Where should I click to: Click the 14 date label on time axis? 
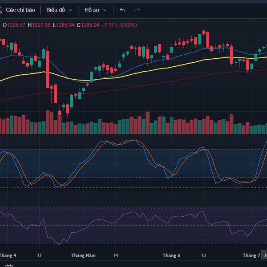coord(115,255)
